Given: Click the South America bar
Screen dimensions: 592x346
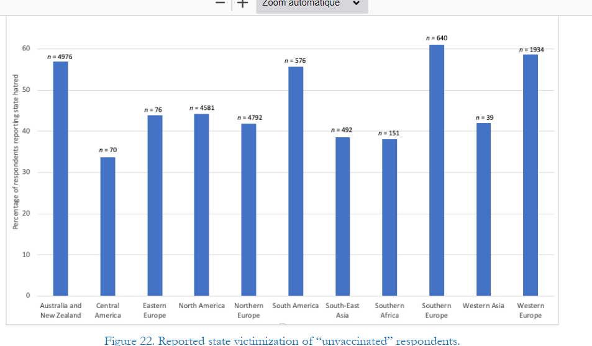Looking at the screenshot, I should click(296, 181).
